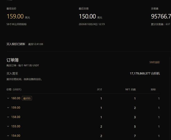The width and height of the screenshot is (171, 140).
Task: Select the 159.00 order book price
Action: click(x=16, y=108)
